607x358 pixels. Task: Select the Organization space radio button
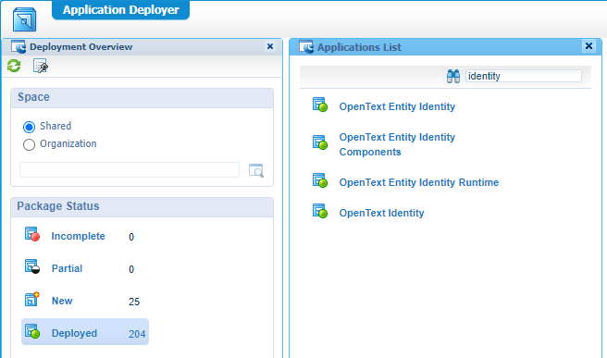coord(29,144)
